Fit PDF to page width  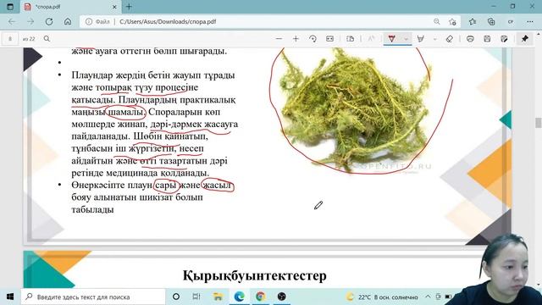pyautogui.click(x=329, y=39)
